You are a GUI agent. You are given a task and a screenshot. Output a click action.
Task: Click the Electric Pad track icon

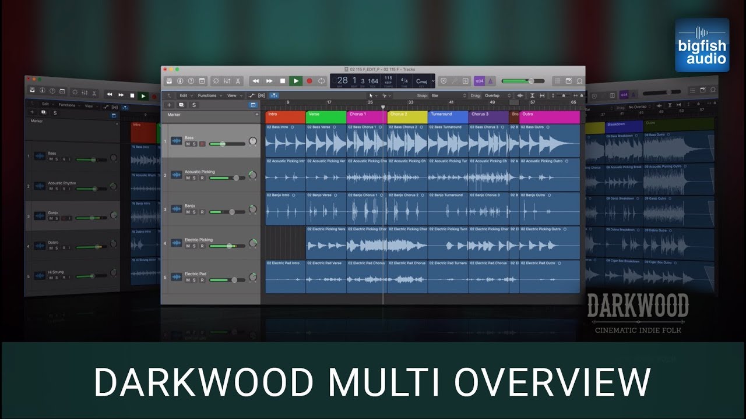pyautogui.click(x=177, y=277)
